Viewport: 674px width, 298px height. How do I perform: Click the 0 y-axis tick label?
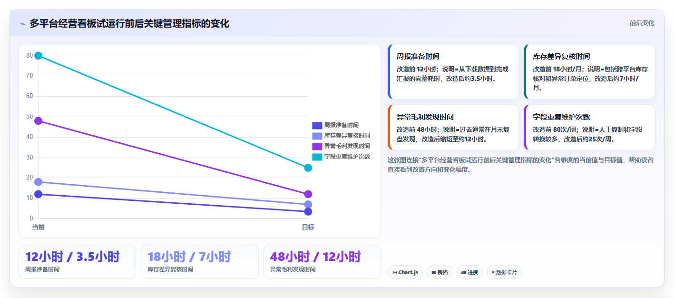[x=31, y=219]
